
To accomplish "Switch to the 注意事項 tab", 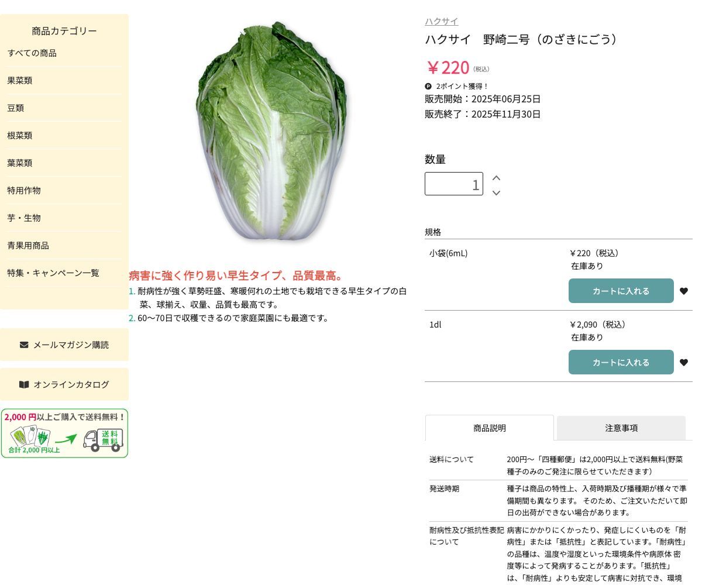I will 621,428.
